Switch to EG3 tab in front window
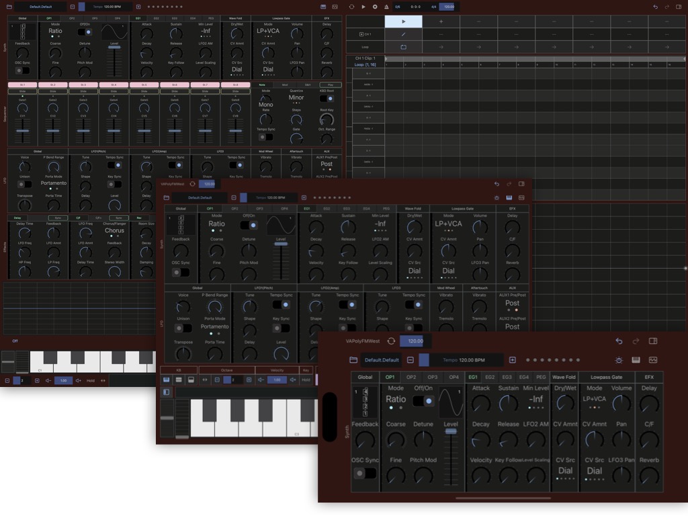Viewport: 688px width, 516px height. point(507,377)
